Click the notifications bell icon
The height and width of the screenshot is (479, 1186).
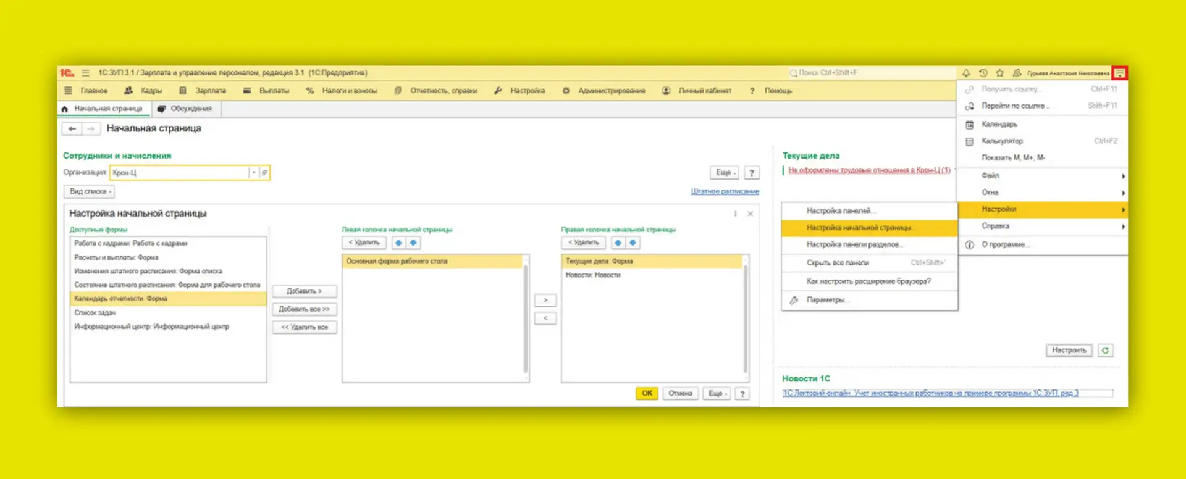tap(966, 73)
